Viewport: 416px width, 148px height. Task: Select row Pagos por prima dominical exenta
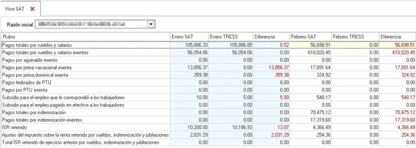click(x=208, y=75)
